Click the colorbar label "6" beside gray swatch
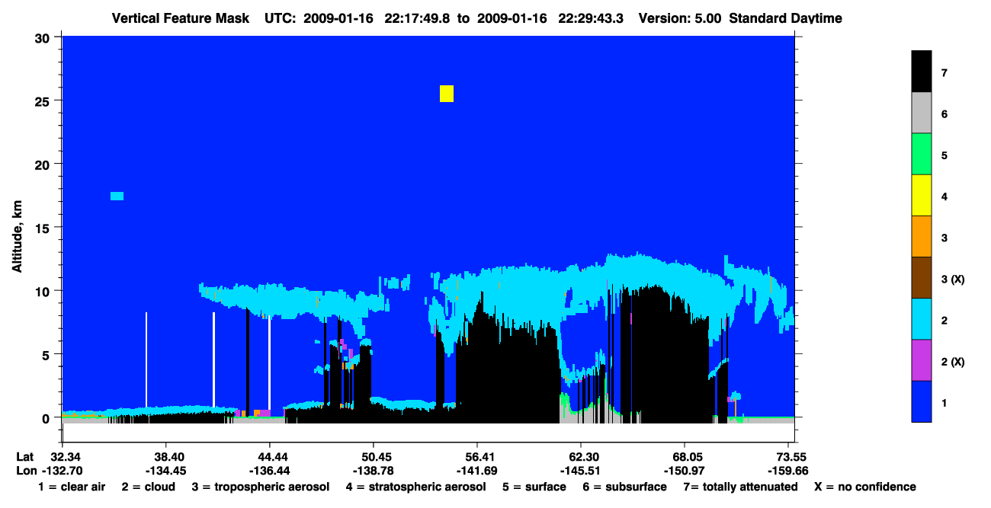The image size is (991, 508). [x=944, y=114]
